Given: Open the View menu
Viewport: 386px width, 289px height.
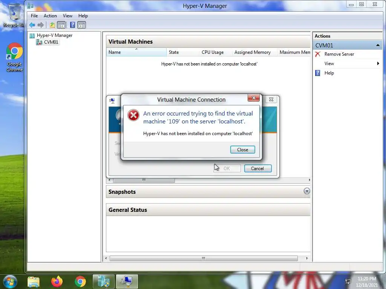Looking at the screenshot, I should point(67,16).
